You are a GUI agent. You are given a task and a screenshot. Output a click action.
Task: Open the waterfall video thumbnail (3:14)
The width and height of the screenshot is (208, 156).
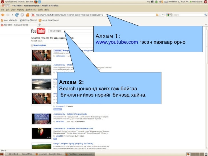coord(42,70)
